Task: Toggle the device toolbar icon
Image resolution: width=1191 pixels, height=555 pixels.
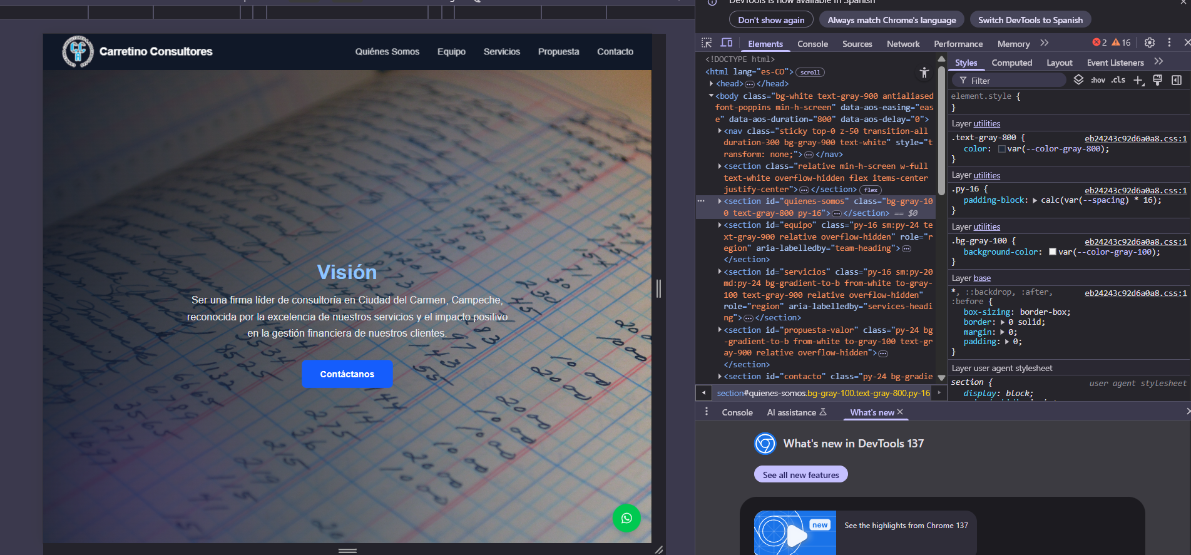Action: point(727,43)
